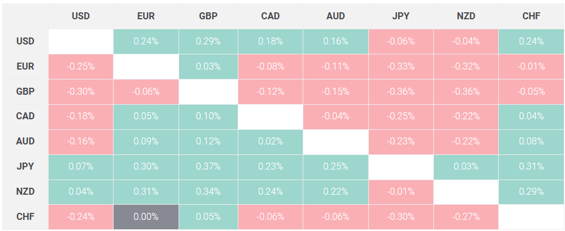Image resolution: width=565 pixels, height=231 pixels.
Task: Click the gray 0.00% CHF/EUR cell
Action: click(x=146, y=217)
